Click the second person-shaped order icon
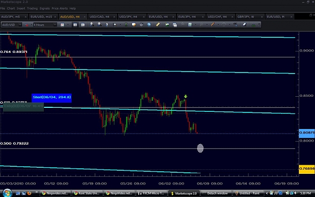Screen dimensions: 315x197 coord(99,25)
